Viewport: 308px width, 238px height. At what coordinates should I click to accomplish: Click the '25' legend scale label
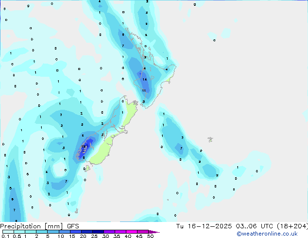pos(94,236)
